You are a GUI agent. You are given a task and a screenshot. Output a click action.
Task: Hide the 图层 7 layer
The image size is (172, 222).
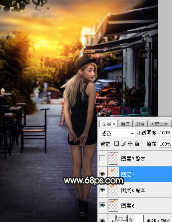click(x=102, y=174)
